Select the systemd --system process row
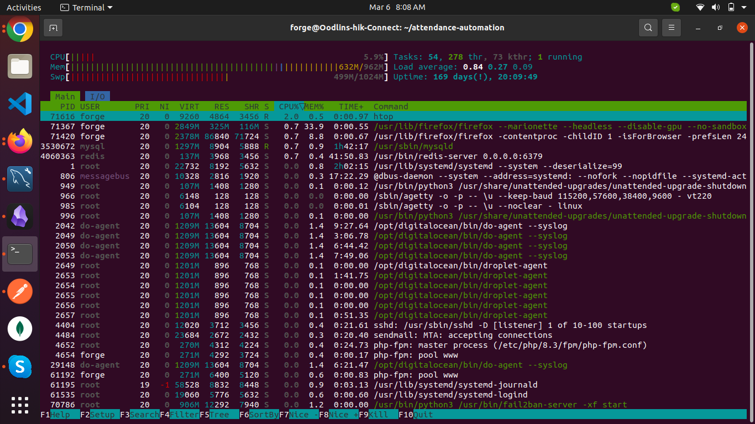 (394, 166)
